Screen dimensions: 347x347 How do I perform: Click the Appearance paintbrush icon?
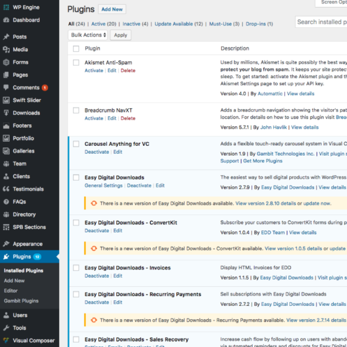coord(6,244)
